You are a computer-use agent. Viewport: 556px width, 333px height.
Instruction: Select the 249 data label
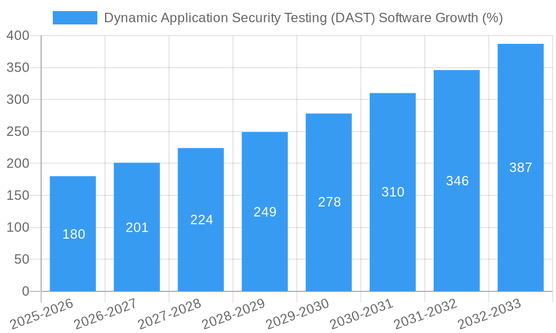tap(265, 211)
